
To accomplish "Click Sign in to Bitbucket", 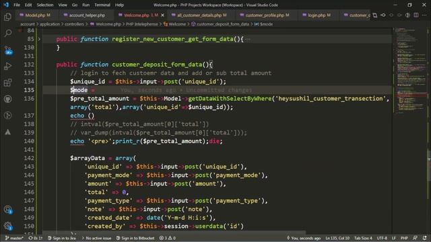I will tap(135, 238).
